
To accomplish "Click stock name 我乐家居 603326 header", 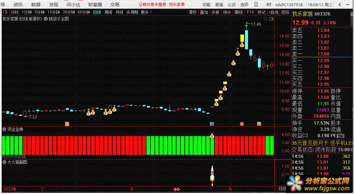I will point(311,14).
